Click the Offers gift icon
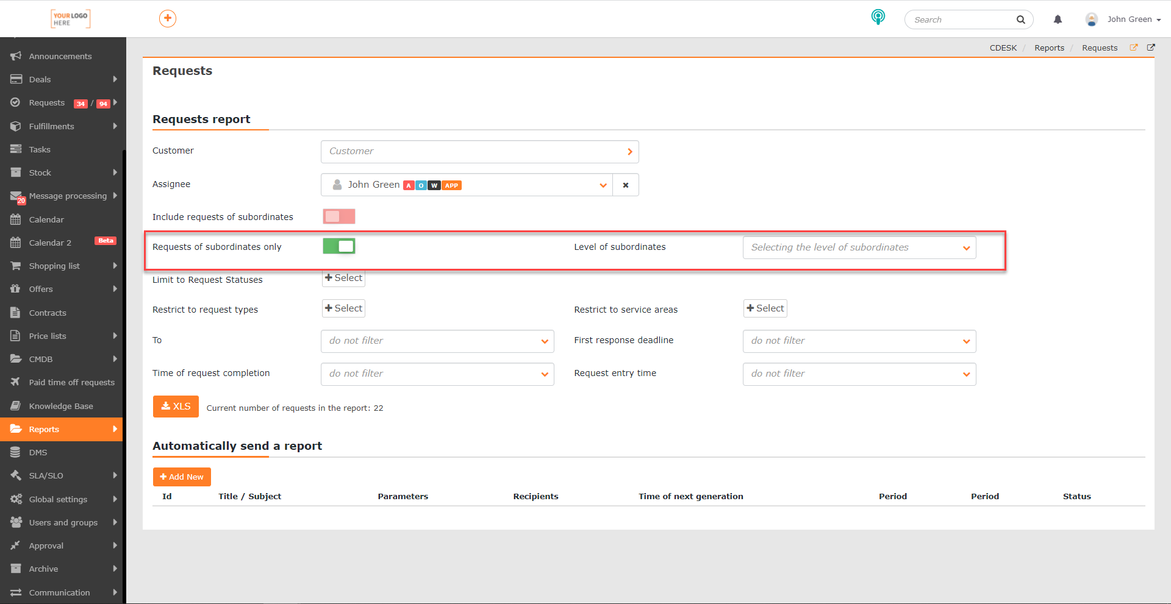The image size is (1171, 604). [x=16, y=289]
